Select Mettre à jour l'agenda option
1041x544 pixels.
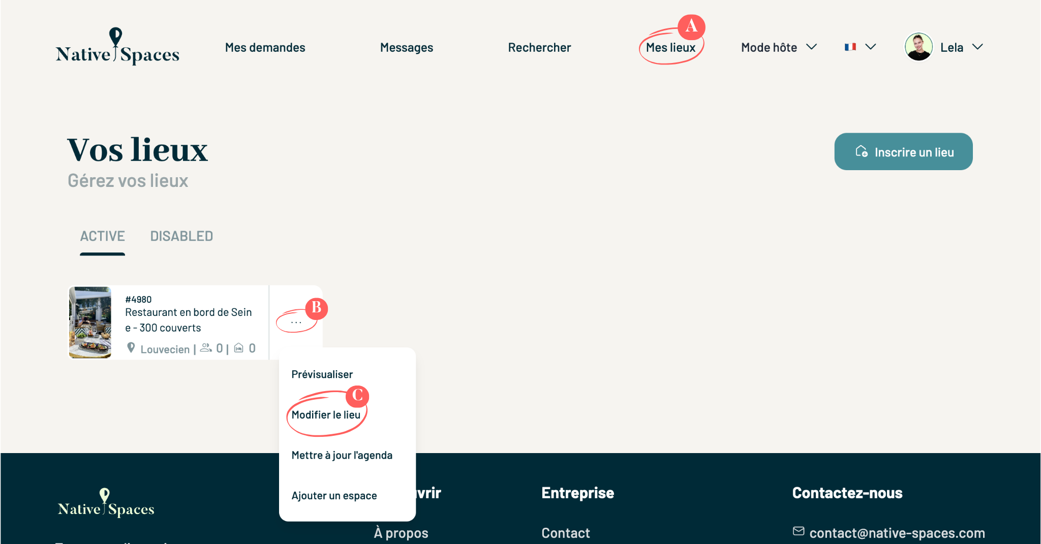(342, 455)
